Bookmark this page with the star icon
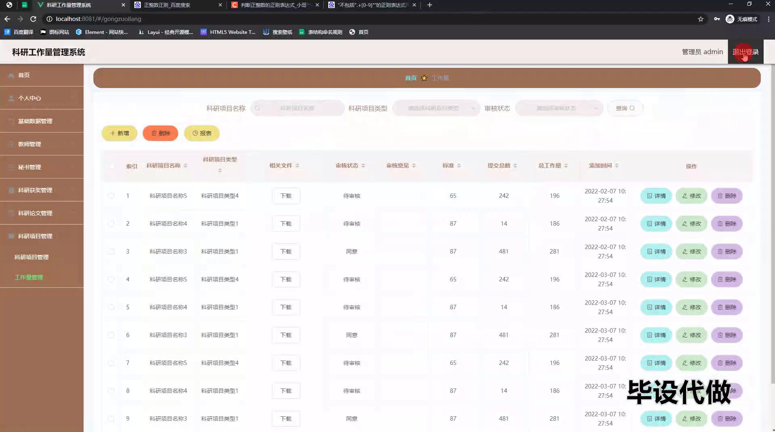Image resolution: width=775 pixels, height=432 pixels. (x=700, y=19)
